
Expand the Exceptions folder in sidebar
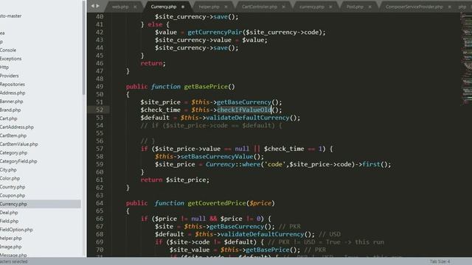coord(10,59)
